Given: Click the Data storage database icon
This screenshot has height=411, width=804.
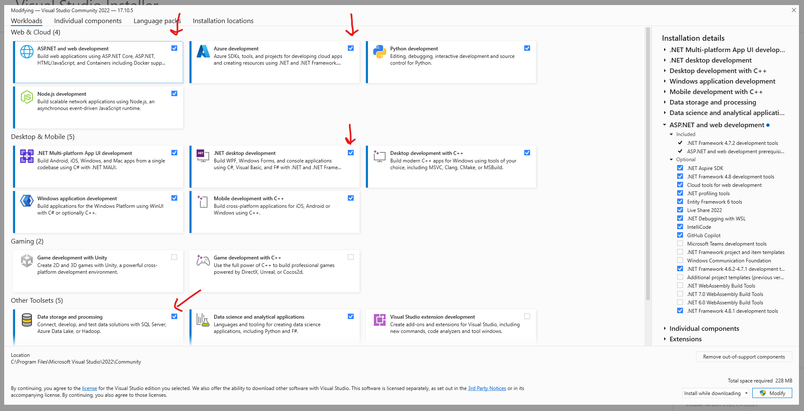Looking at the screenshot, I should pyautogui.click(x=27, y=320).
